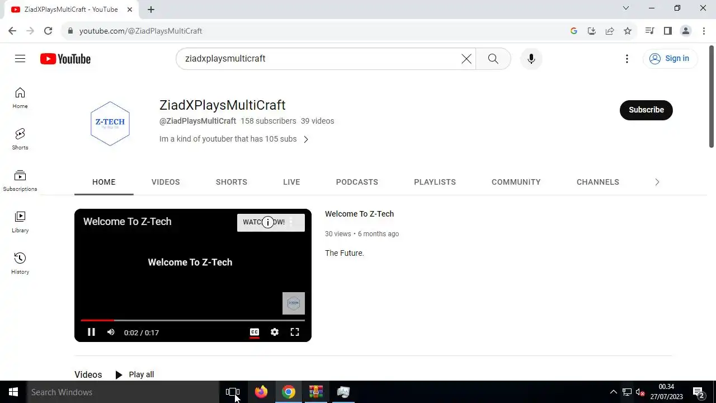Open Chrome tab search dropdown
716x403 pixels.
pos(626,8)
